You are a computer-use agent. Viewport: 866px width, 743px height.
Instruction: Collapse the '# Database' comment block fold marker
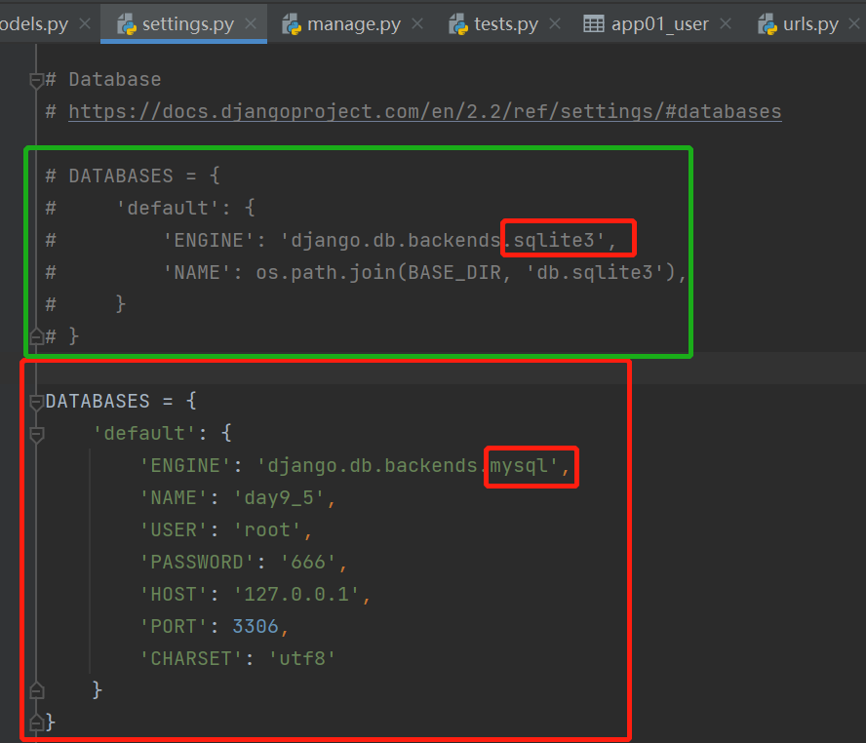[36, 80]
